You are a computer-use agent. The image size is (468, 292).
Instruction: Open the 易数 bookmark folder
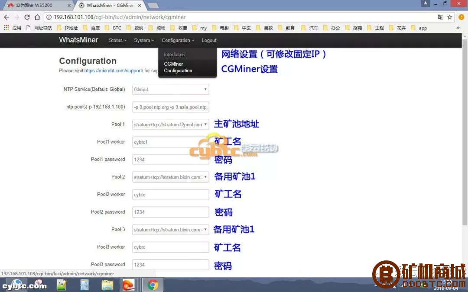(264, 28)
